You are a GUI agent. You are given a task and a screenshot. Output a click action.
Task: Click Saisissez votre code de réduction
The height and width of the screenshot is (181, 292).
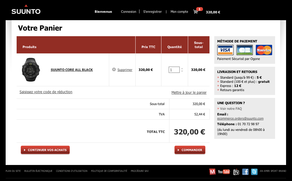point(46,92)
